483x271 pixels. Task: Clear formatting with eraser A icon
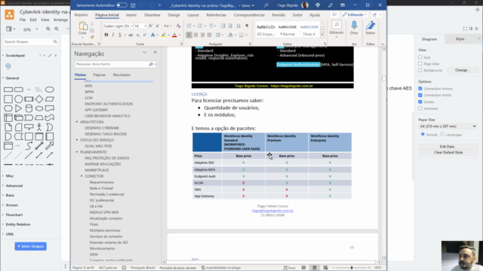(178, 26)
